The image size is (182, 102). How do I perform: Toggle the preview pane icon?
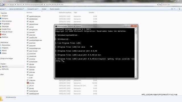pos(179,9)
